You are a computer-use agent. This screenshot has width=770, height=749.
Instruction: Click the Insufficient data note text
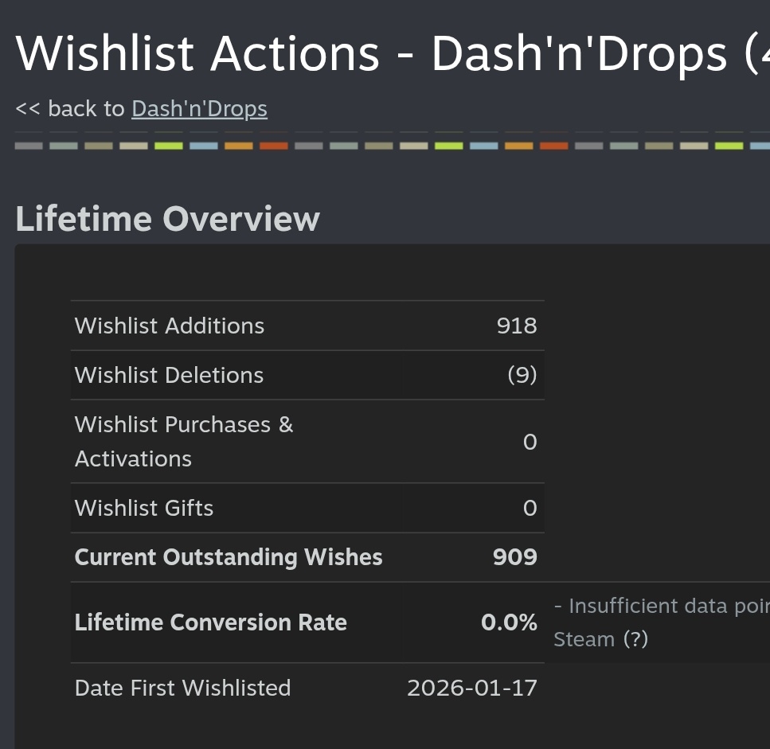click(661, 607)
